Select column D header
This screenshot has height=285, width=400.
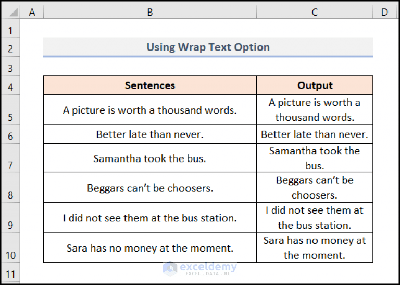tap(384, 12)
